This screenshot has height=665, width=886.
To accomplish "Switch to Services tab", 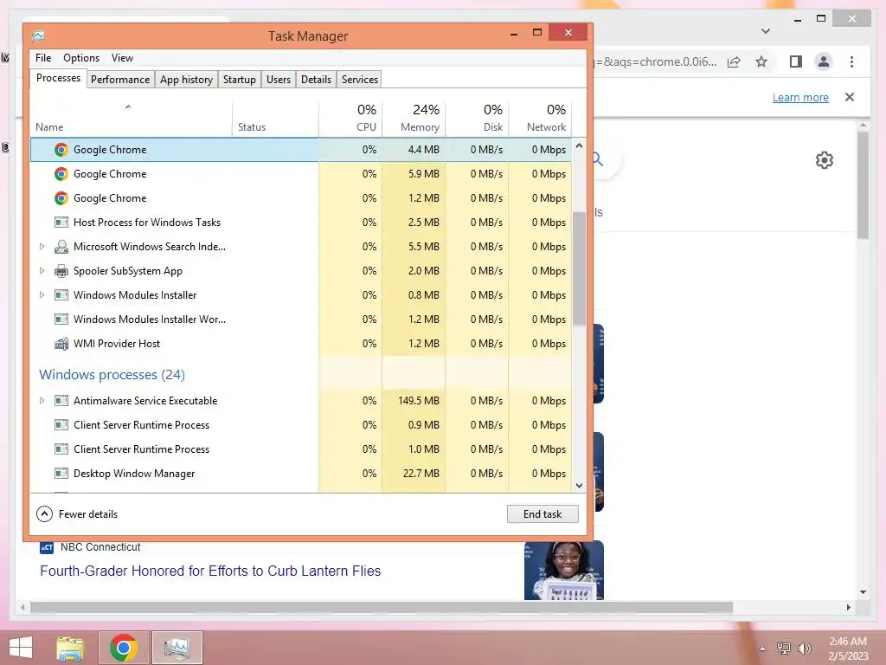I will (x=360, y=80).
